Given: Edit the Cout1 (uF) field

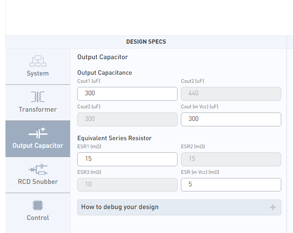Looking at the screenshot, I should 127,94.
